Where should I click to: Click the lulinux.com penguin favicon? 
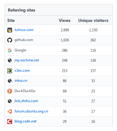coord(10,30)
